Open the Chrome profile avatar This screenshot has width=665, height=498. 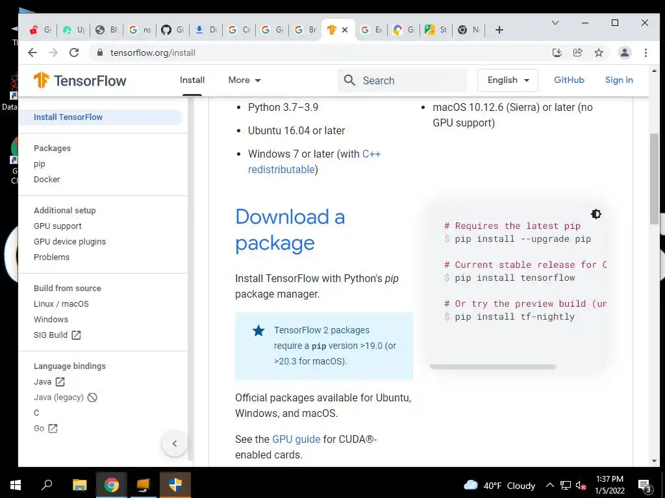point(624,53)
